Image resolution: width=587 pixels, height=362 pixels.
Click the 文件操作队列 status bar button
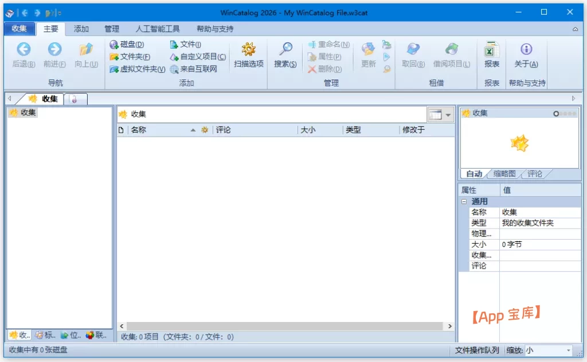click(476, 351)
